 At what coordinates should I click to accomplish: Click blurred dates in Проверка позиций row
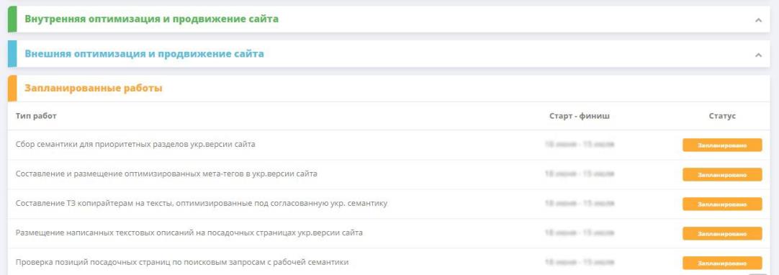[x=580, y=261]
